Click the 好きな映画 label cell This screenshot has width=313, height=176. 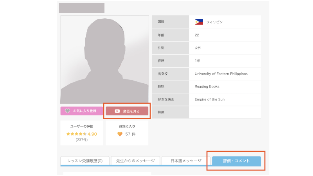coord(171,99)
